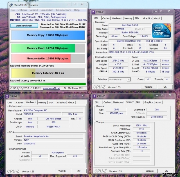Click the Memory-Write 13801 MByte/sec bar
180x177 pixels.
(x=48, y=58)
